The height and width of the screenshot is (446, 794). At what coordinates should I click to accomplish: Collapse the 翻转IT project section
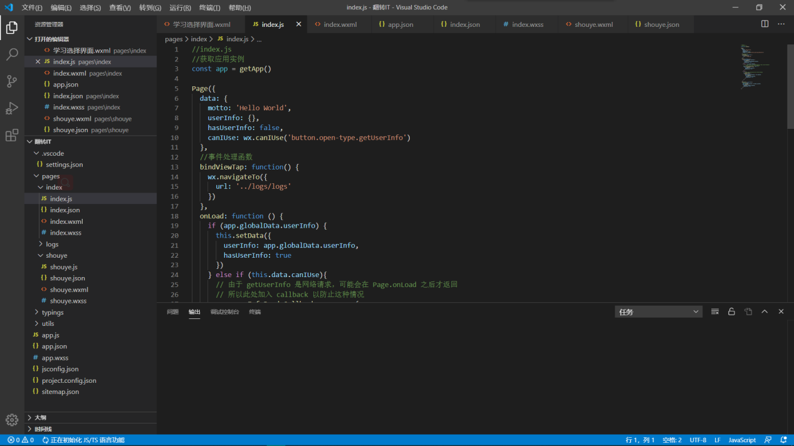[x=91, y=141]
